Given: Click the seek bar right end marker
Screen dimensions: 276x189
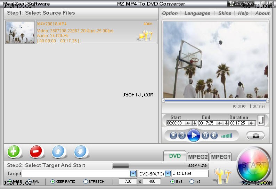Looking at the screenshot, I should tap(268, 101).
